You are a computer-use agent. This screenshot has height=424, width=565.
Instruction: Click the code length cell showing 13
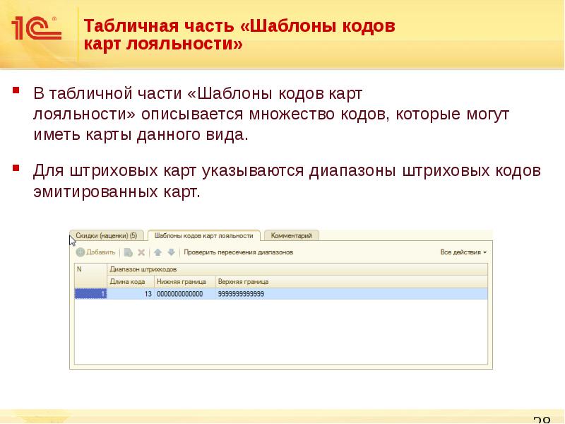pos(131,293)
